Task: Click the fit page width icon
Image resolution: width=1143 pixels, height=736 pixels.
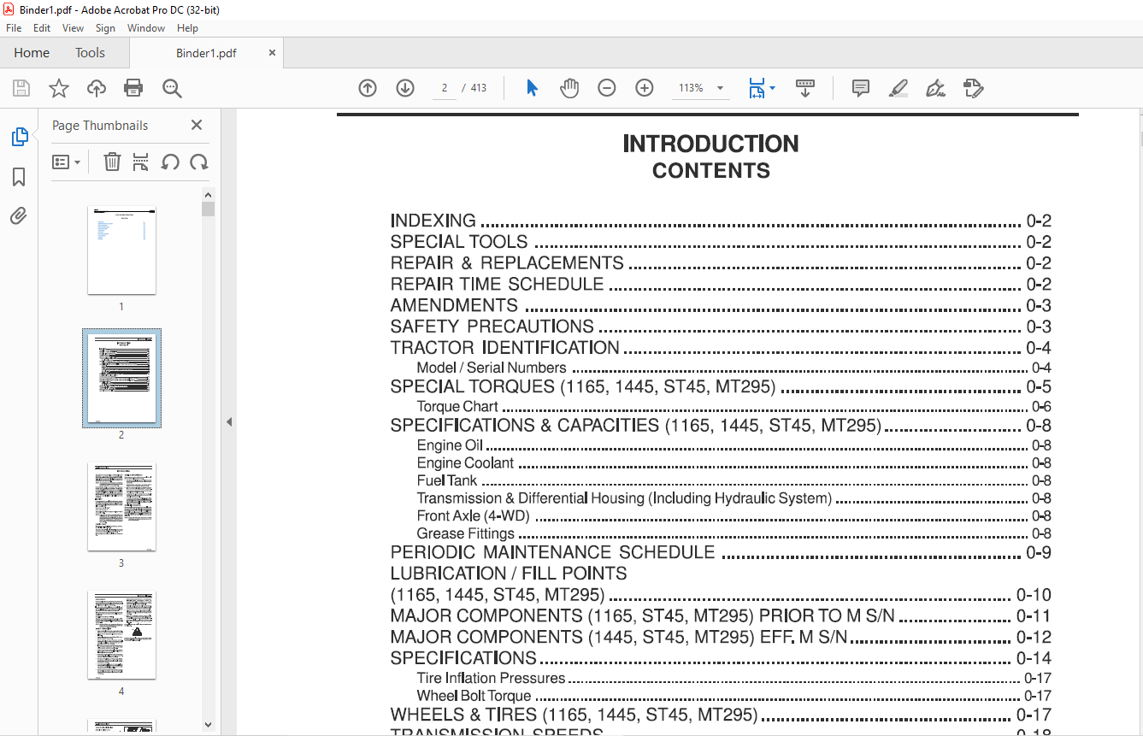Action: 757,88
